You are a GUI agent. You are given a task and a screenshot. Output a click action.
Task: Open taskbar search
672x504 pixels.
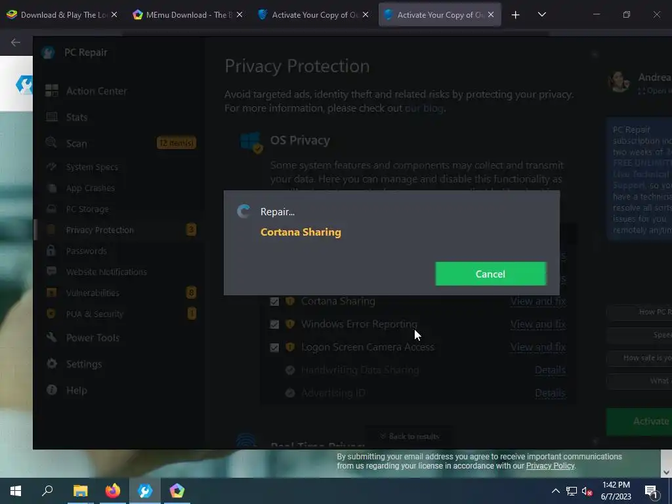[47, 491]
